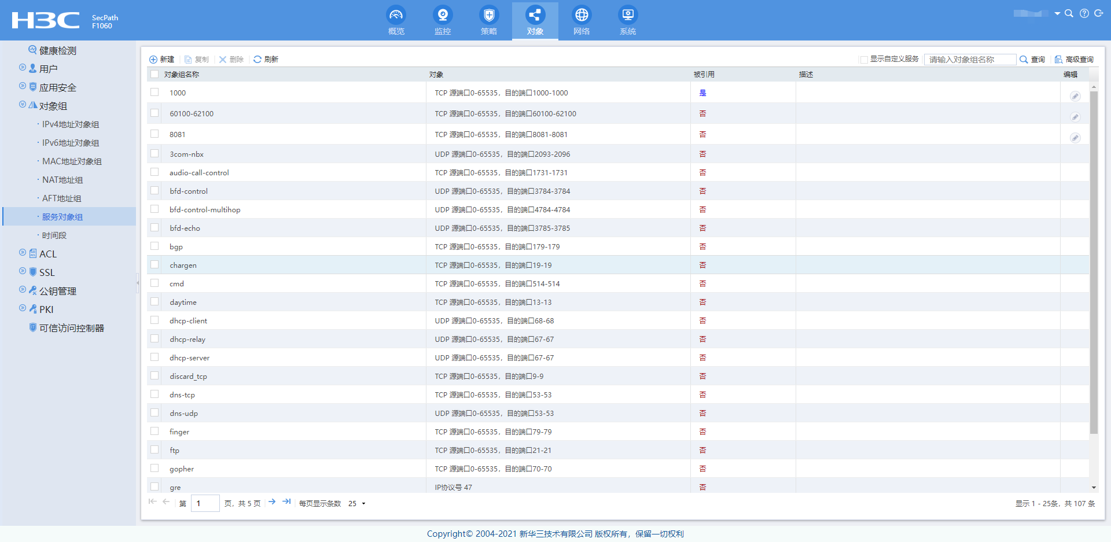1111x542 pixels.
Task: Click the 请输入对象组名称 search field
Action: pos(969,60)
